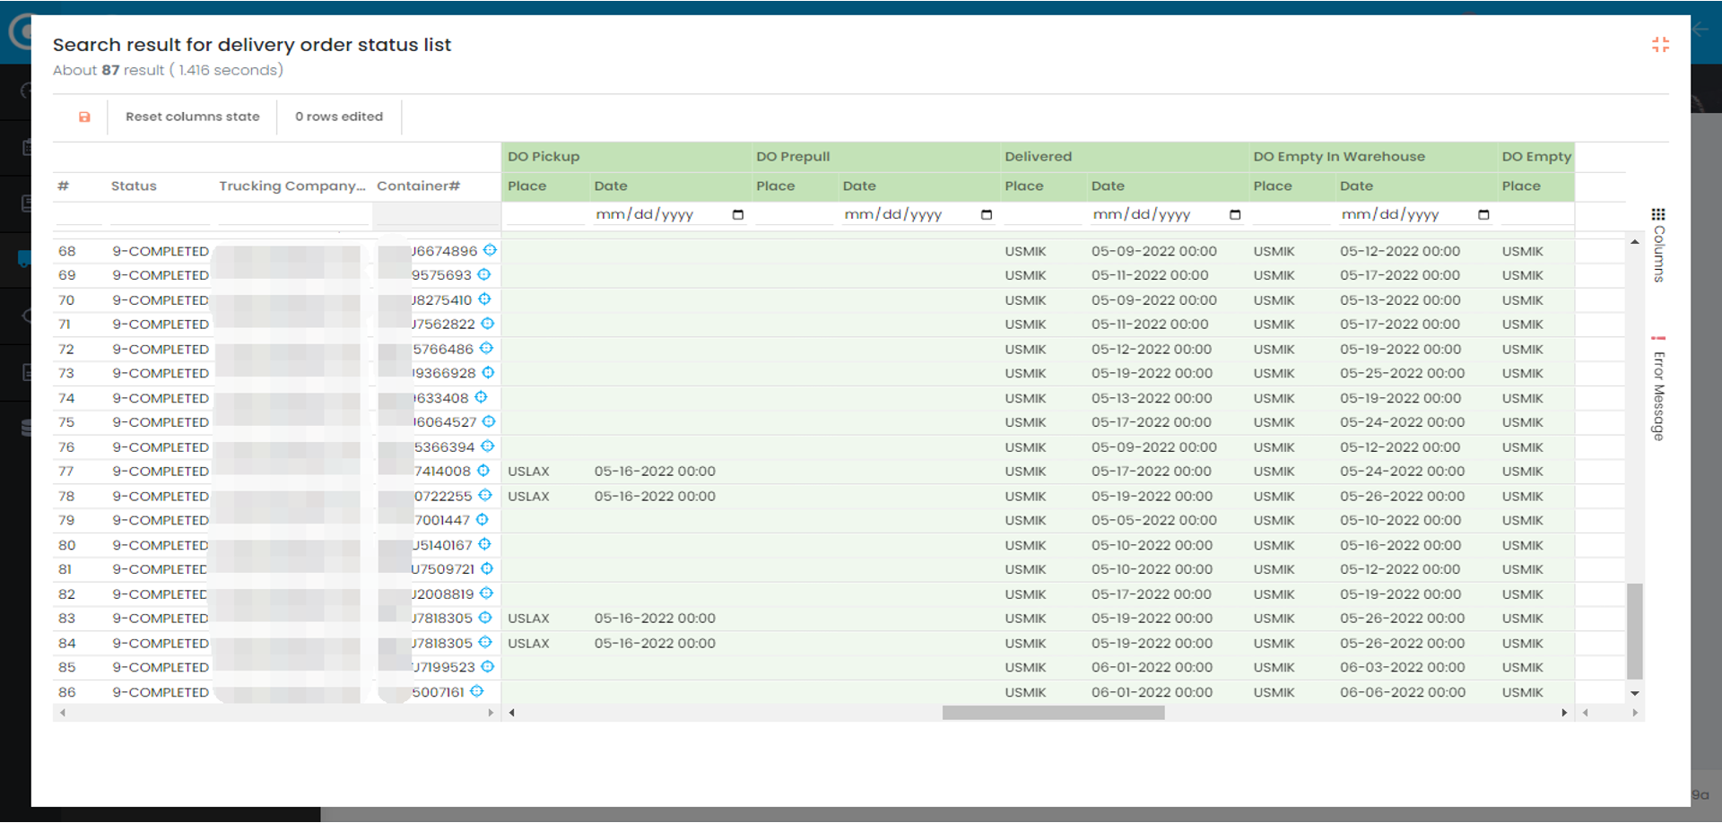Viewport: 1722px width, 823px height.
Task: Collapse the dialog with the orange minimize icon
Action: click(1660, 45)
